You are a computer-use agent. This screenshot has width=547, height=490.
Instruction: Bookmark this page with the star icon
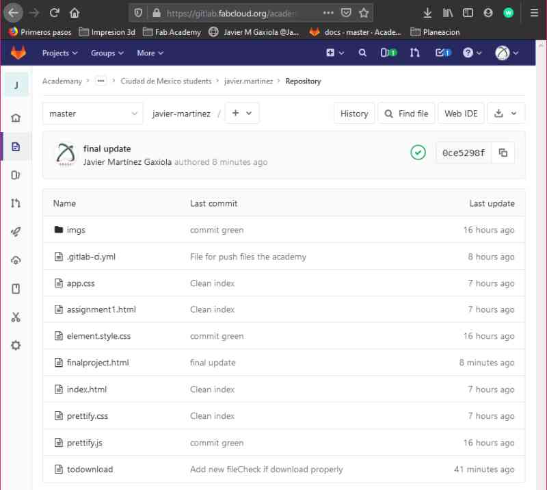pos(364,13)
